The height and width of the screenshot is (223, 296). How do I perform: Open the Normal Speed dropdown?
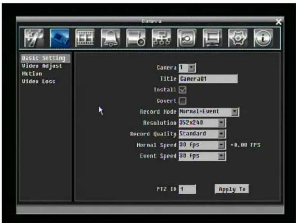(202, 145)
